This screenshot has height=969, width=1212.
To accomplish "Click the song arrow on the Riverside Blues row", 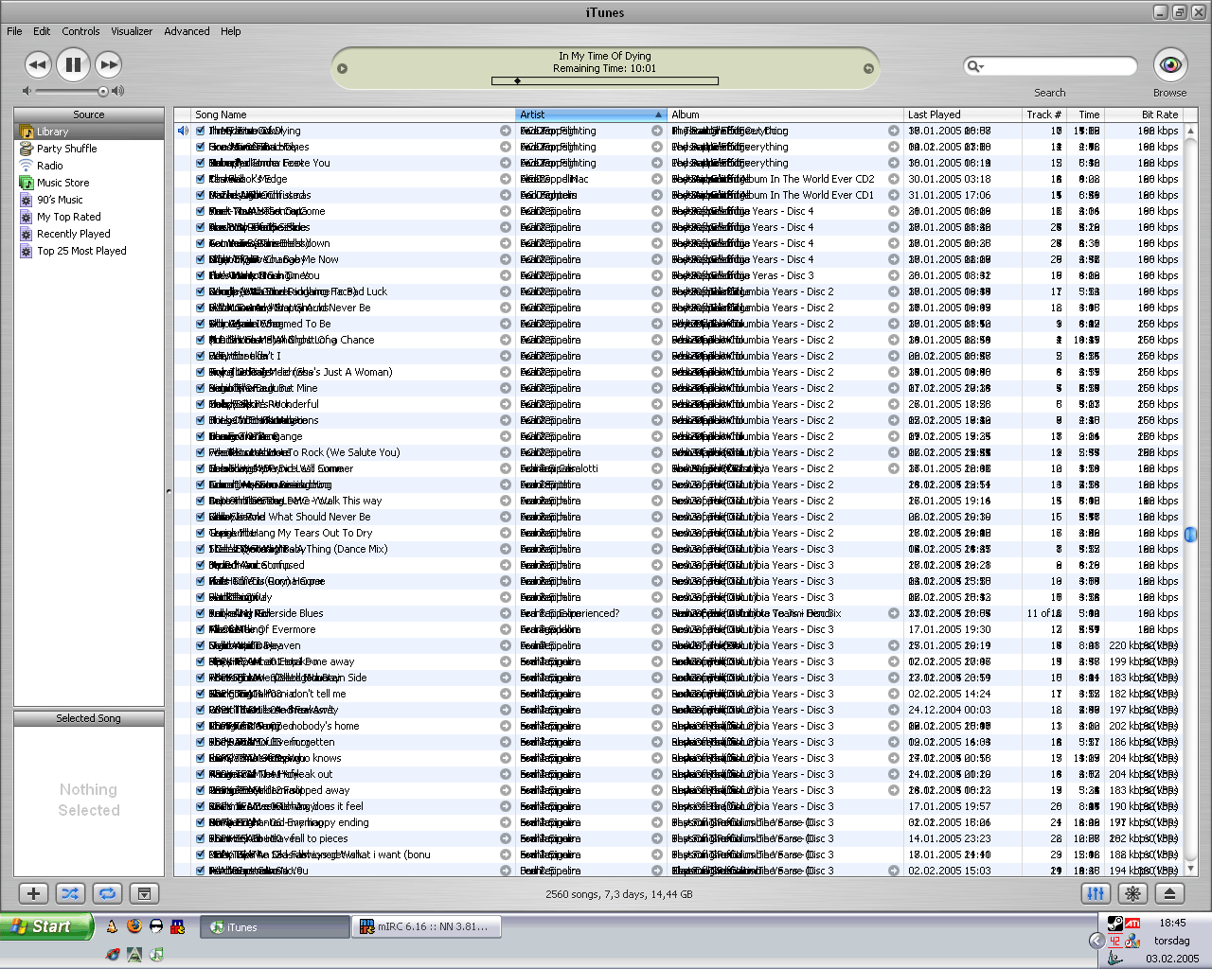I will tap(506, 613).
